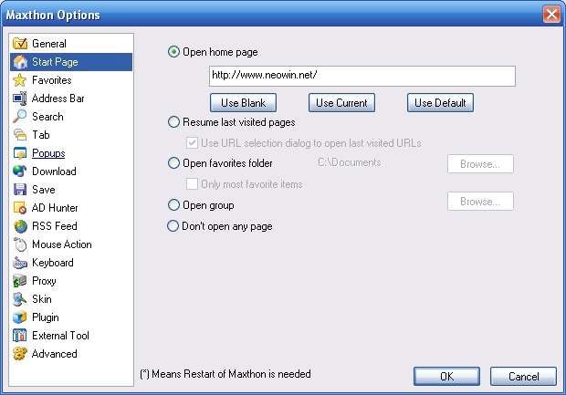Go to Address Bar settings
The height and width of the screenshot is (395, 566).
58,99
